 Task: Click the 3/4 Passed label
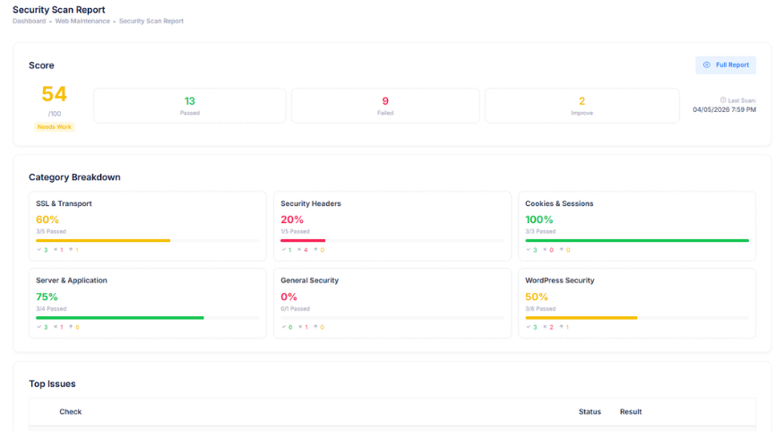point(51,308)
